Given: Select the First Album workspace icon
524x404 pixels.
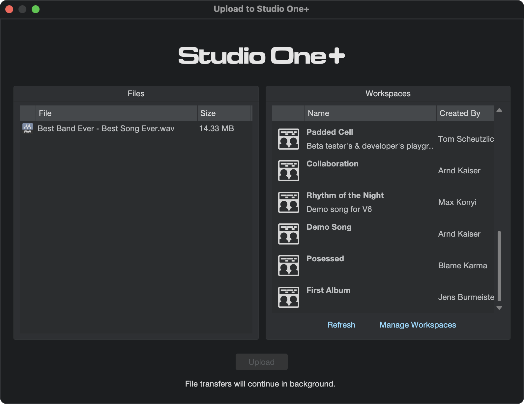Looking at the screenshot, I should (289, 297).
